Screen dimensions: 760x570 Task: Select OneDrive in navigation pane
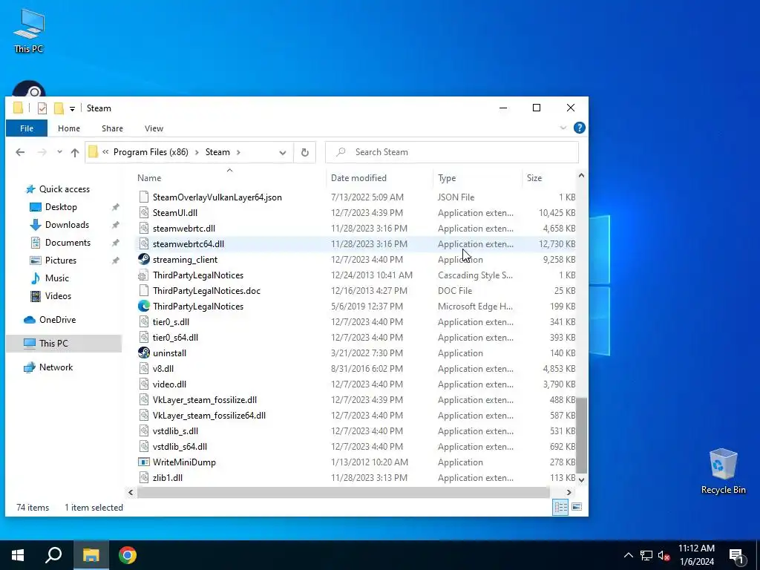tap(57, 320)
